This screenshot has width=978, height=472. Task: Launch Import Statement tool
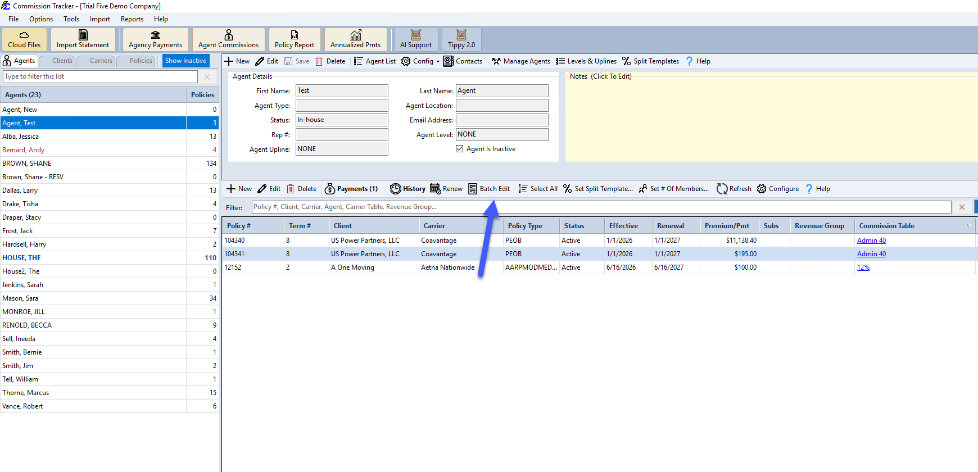pos(83,40)
